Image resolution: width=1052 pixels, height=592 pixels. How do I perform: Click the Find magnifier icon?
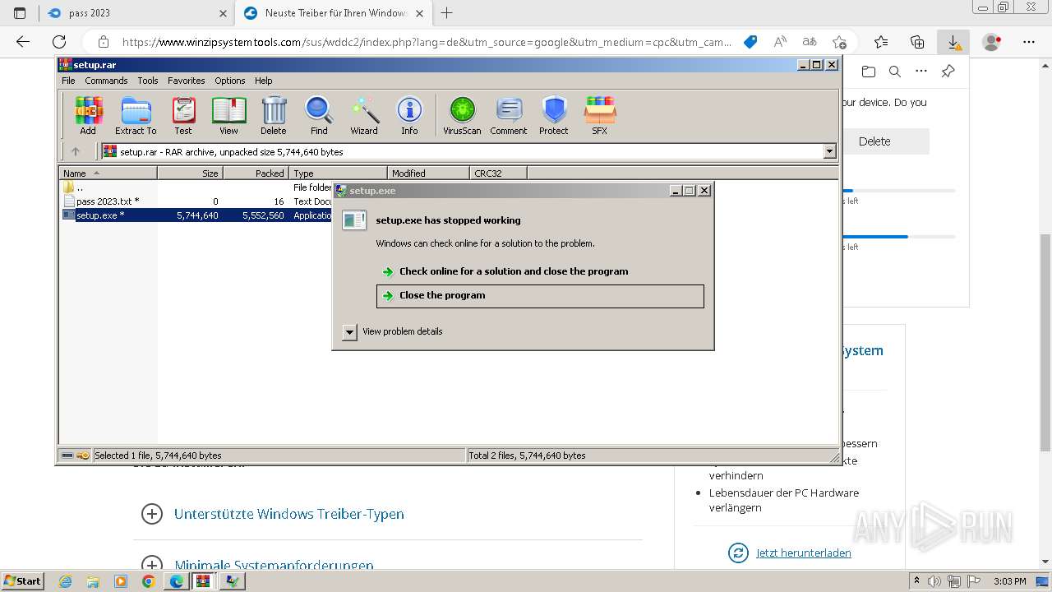319,116
